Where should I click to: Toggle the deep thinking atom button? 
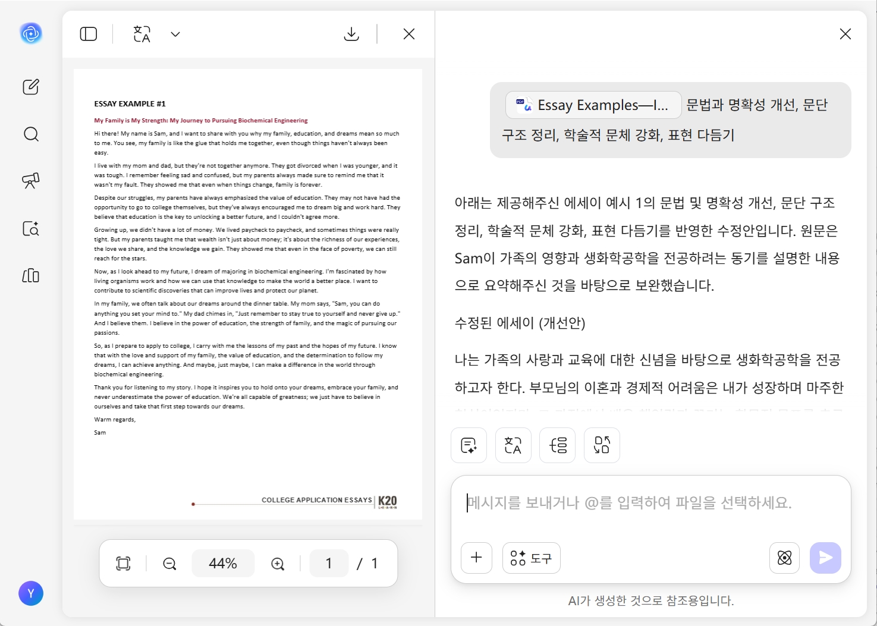(x=784, y=558)
